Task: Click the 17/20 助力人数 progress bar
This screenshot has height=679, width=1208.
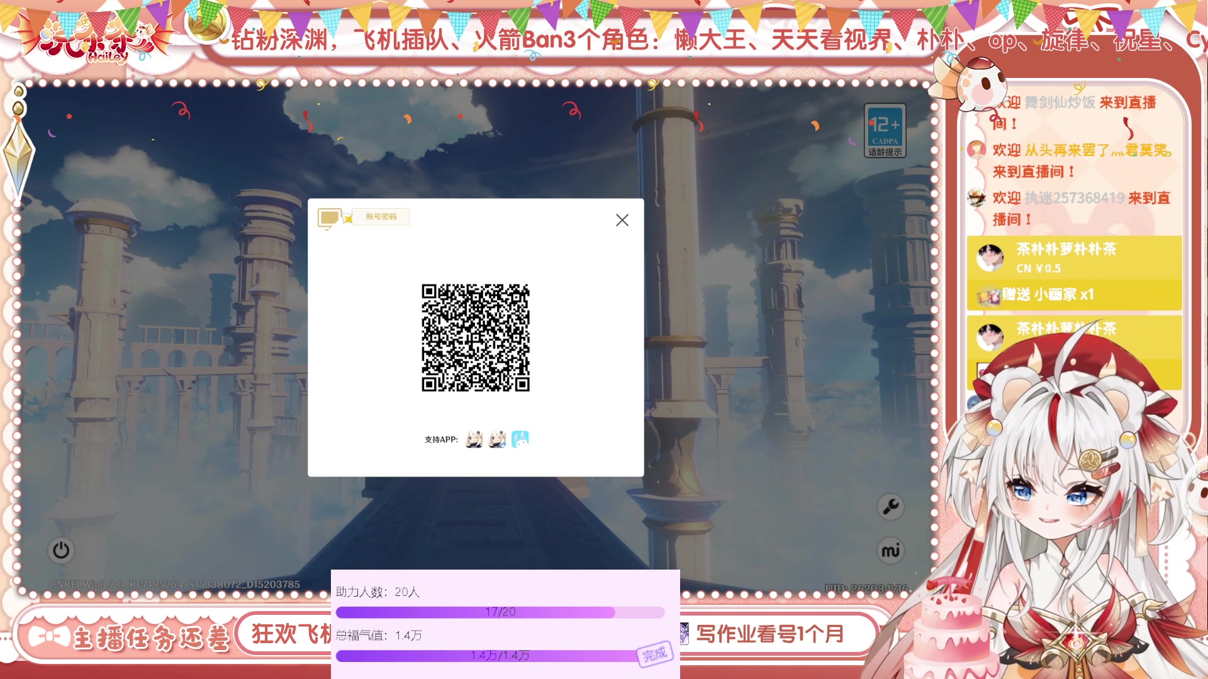Action: [500, 612]
